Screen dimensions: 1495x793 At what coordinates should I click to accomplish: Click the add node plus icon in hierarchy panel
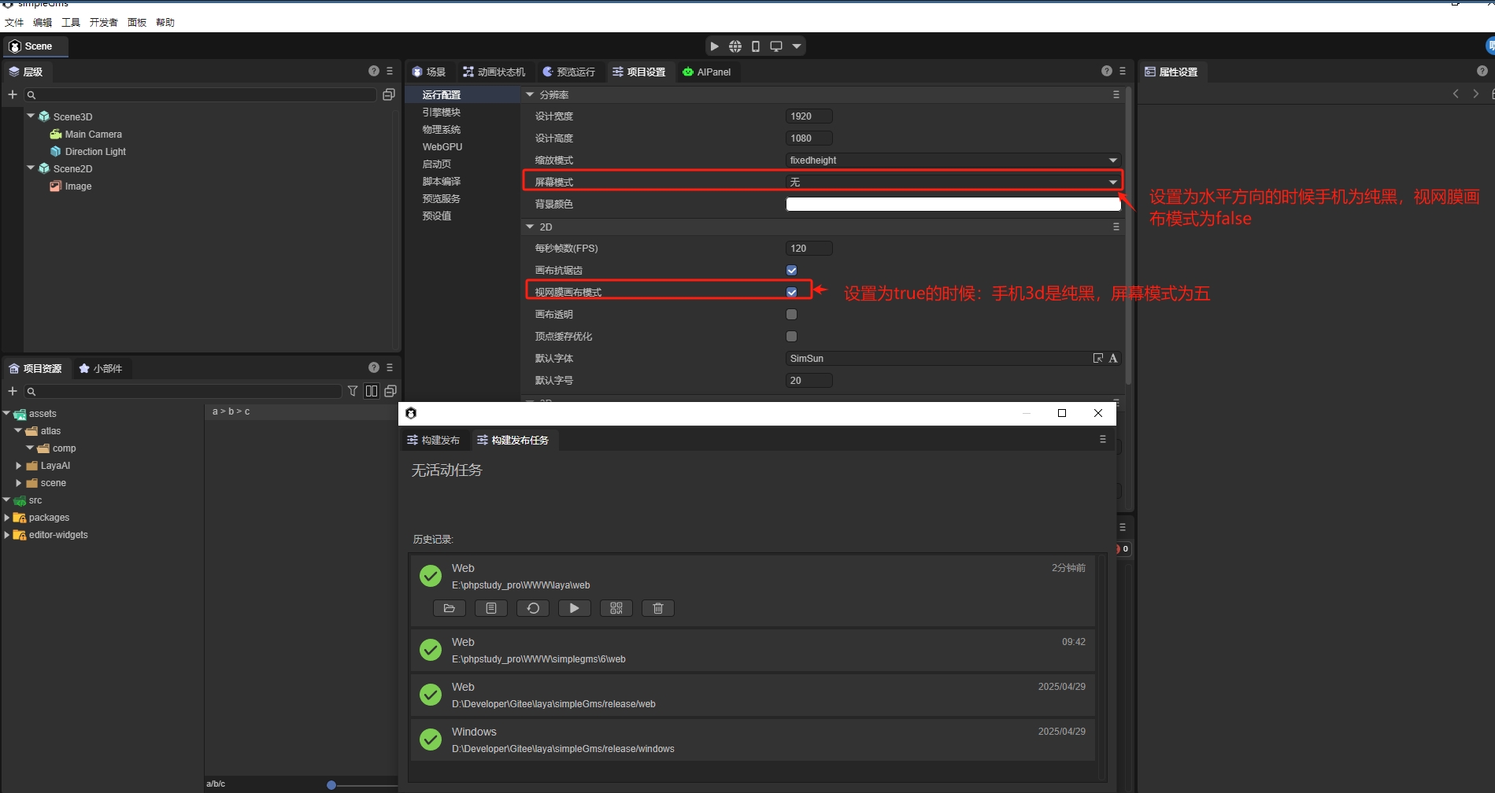[x=13, y=94]
